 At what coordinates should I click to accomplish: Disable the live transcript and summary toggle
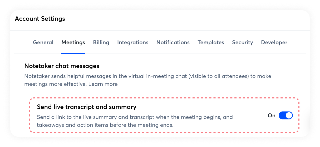286,115
